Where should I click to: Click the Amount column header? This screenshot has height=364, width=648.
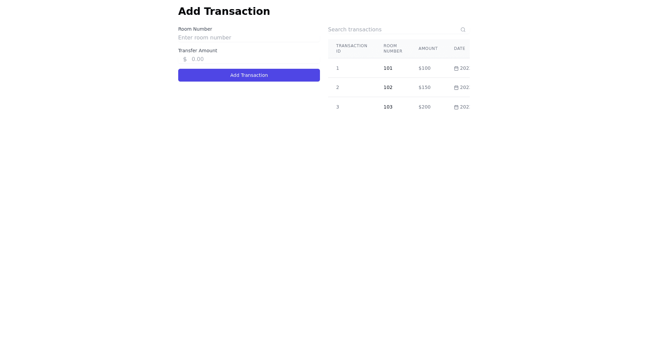coord(428,49)
